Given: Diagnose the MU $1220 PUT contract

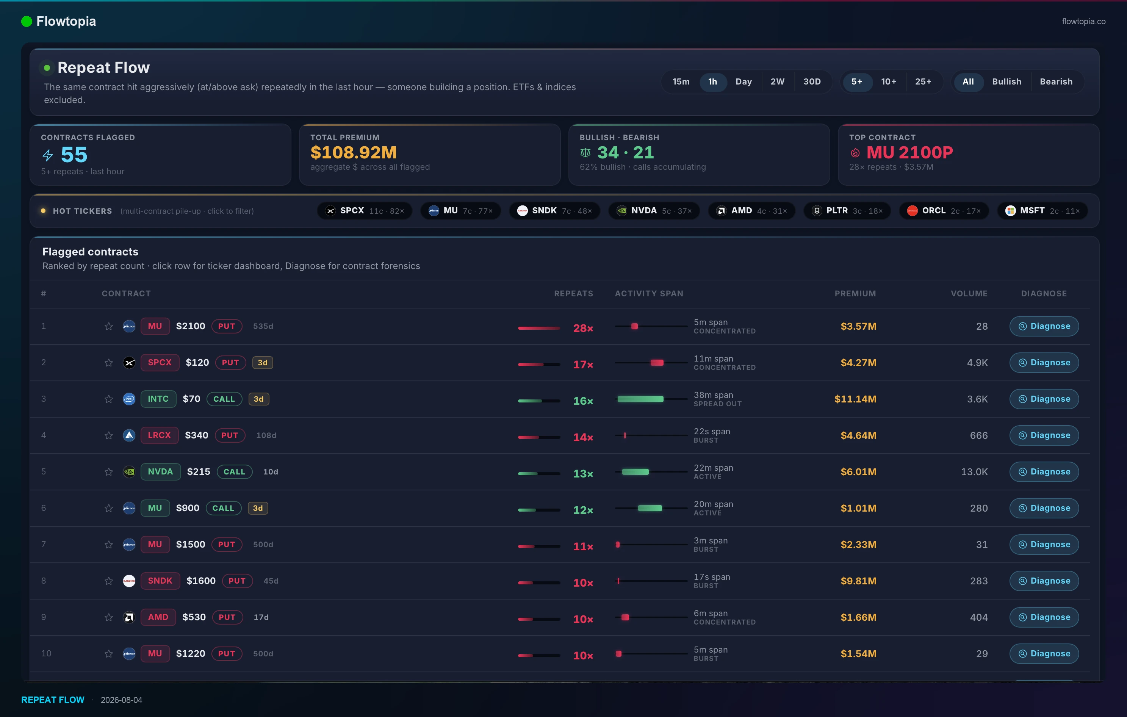Looking at the screenshot, I should click(1044, 654).
